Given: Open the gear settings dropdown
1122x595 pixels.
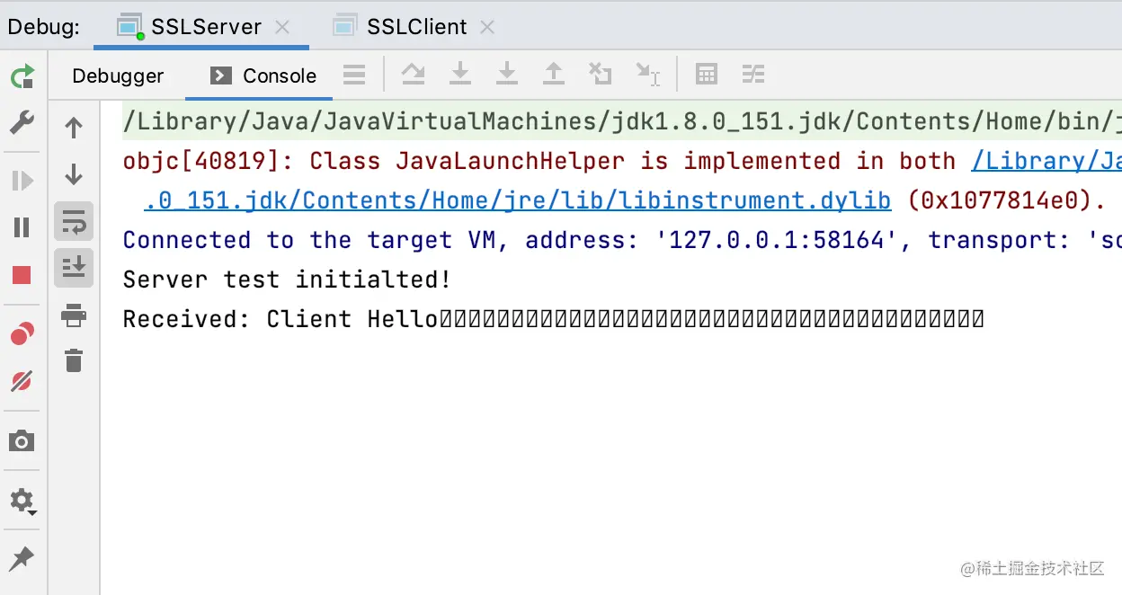Looking at the screenshot, I should (22, 501).
